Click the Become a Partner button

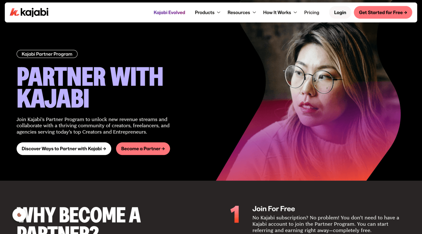(x=143, y=149)
